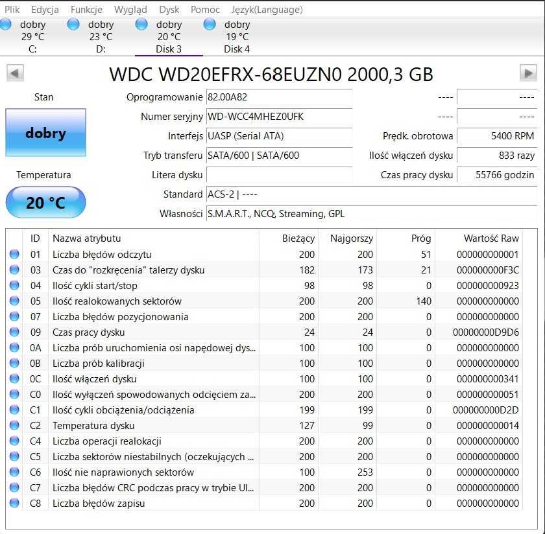Select 'Ilość cykli start/stop' attribute row
This screenshot has width=545, height=534.
(264, 285)
